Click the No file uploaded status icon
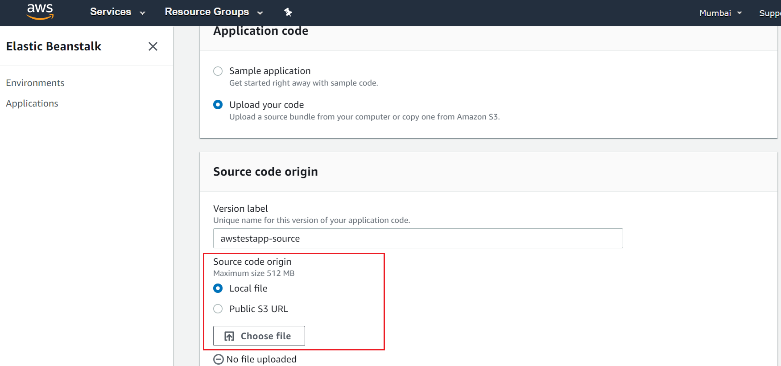The width and height of the screenshot is (781, 366). tap(219, 359)
